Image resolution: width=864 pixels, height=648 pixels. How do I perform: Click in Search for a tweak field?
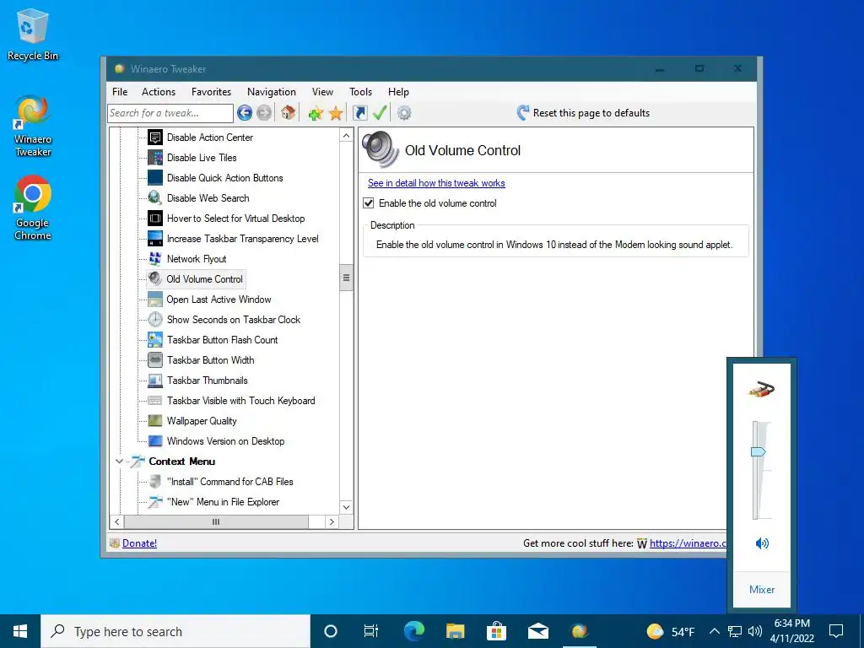[x=170, y=113]
